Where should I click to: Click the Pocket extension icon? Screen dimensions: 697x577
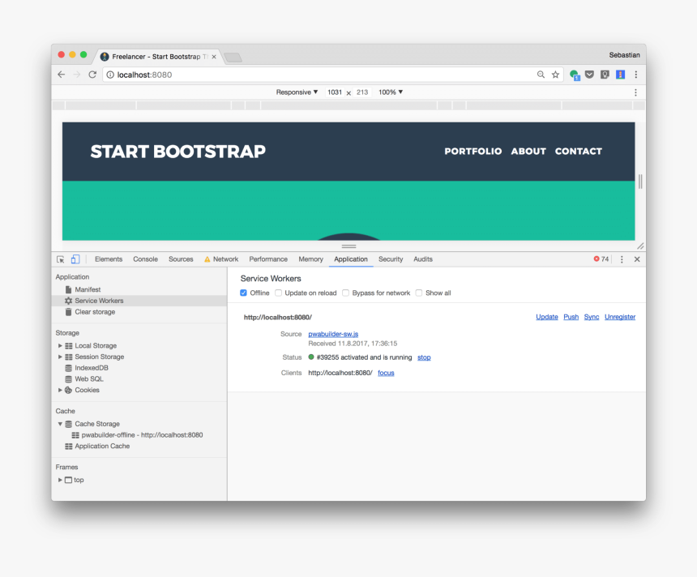pos(589,75)
